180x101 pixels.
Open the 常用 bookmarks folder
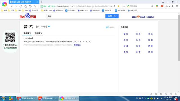(4, 10)
